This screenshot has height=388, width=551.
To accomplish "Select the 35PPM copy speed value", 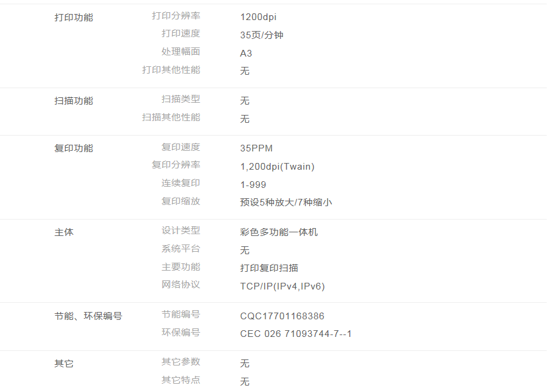I will click(x=256, y=148).
